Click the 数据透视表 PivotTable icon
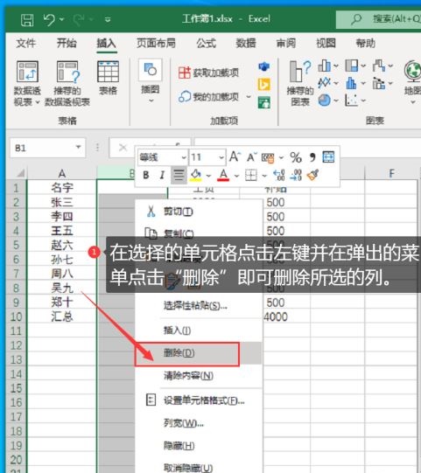This screenshot has width=421, height=473. pos(27,72)
